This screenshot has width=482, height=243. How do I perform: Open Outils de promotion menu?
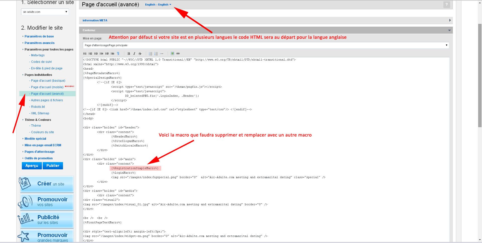[39, 158]
